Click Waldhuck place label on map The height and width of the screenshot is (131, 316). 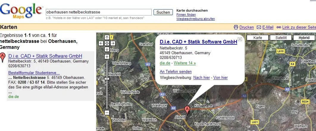[159, 105]
